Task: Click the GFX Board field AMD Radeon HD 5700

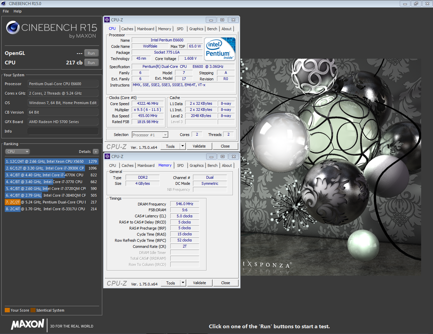Action: 63,122
